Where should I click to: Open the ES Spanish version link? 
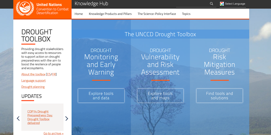click(x=49, y=74)
